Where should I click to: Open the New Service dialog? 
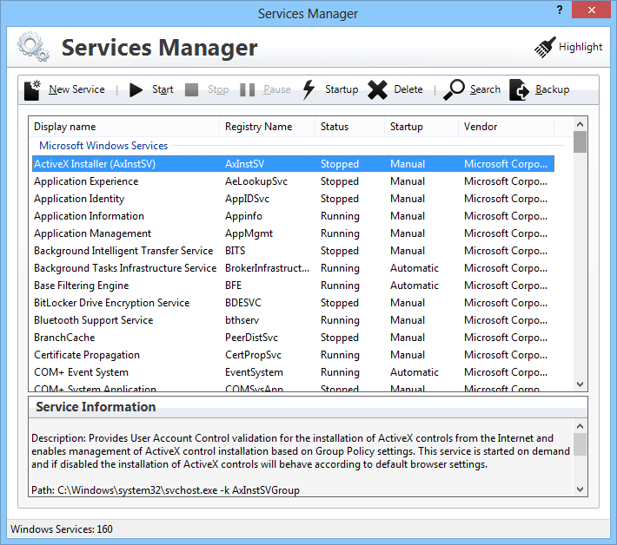pos(76,89)
